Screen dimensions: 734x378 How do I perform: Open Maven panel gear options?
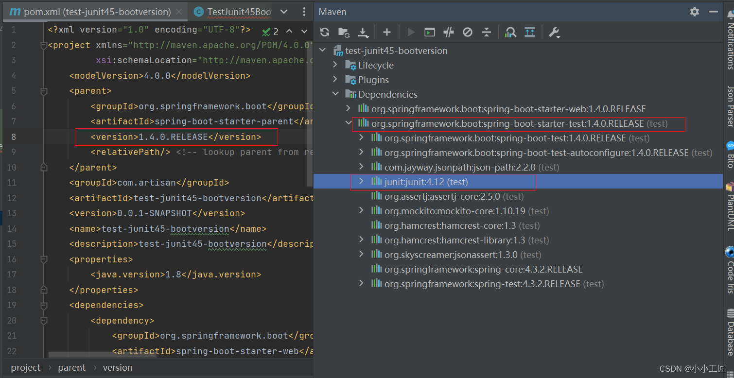coord(695,12)
